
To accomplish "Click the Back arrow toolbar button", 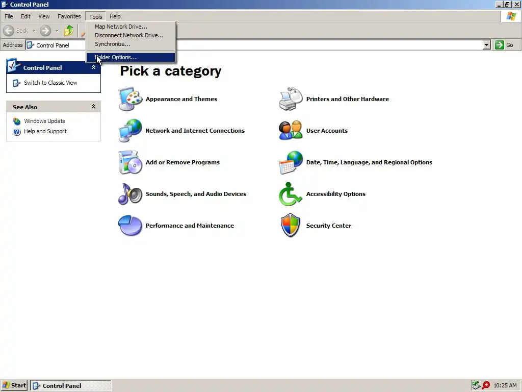I will point(9,31).
